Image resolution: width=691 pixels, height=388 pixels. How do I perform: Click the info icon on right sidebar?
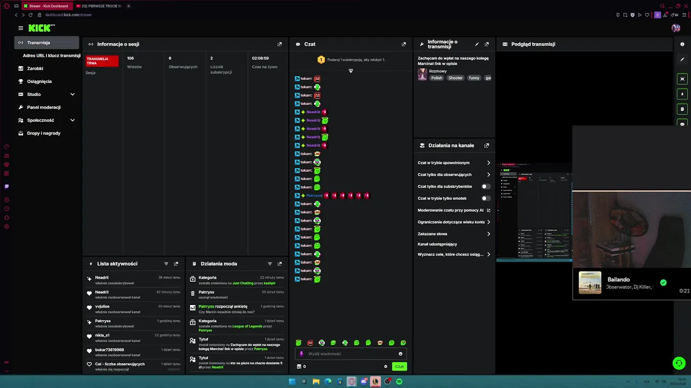pyautogui.click(x=682, y=44)
